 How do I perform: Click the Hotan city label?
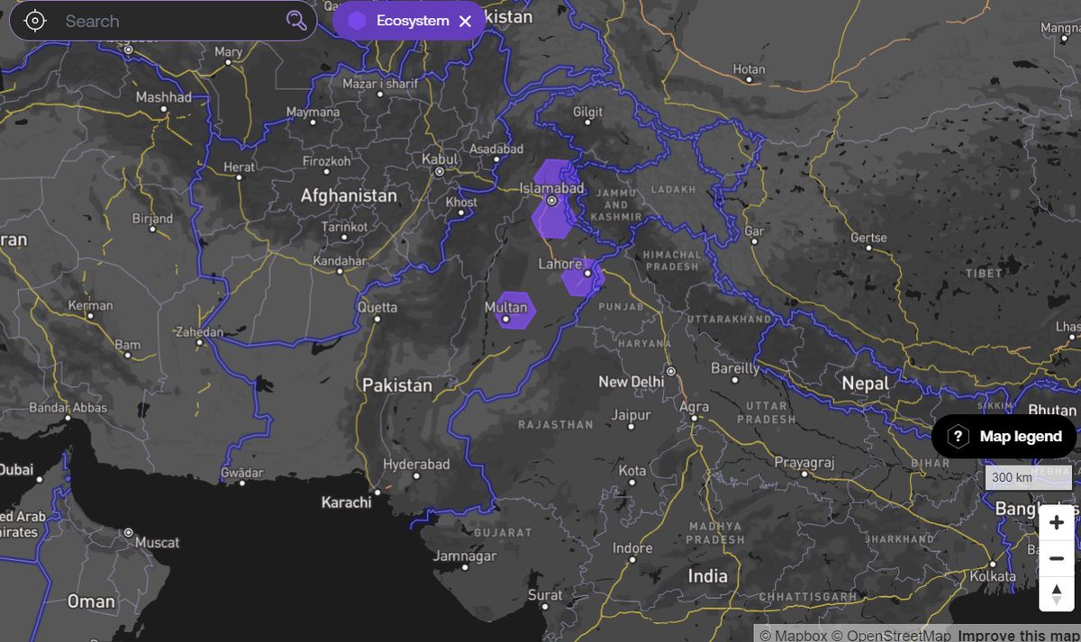tap(749, 69)
